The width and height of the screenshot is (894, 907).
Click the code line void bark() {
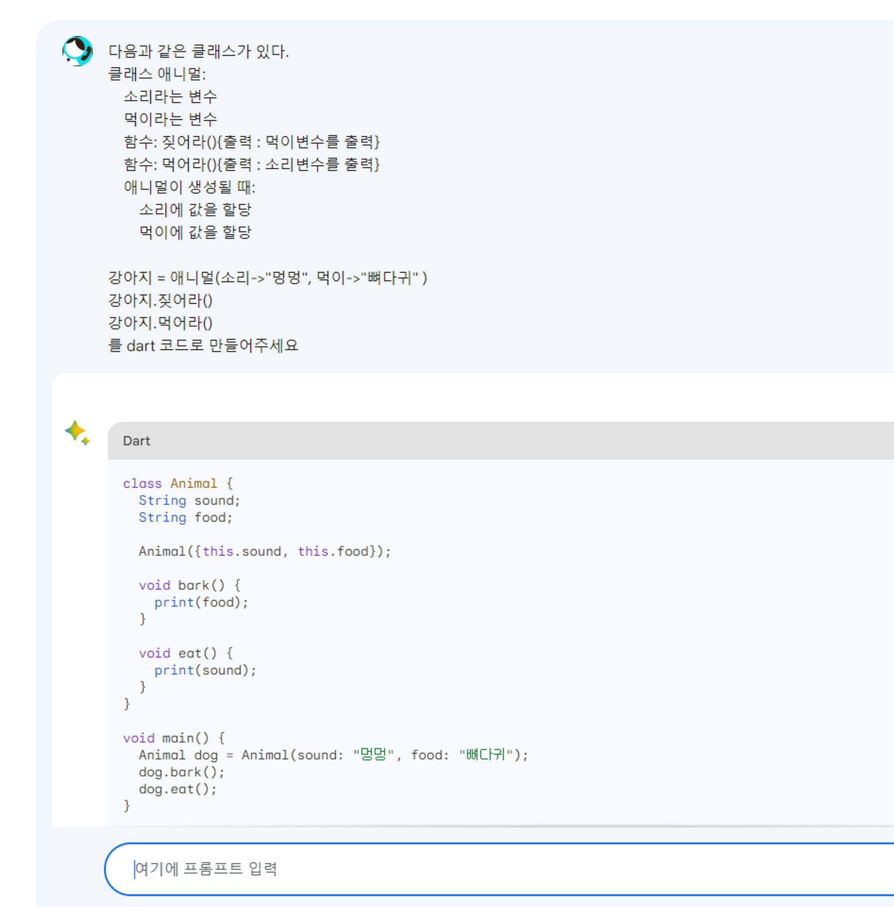click(x=189, y=585)
